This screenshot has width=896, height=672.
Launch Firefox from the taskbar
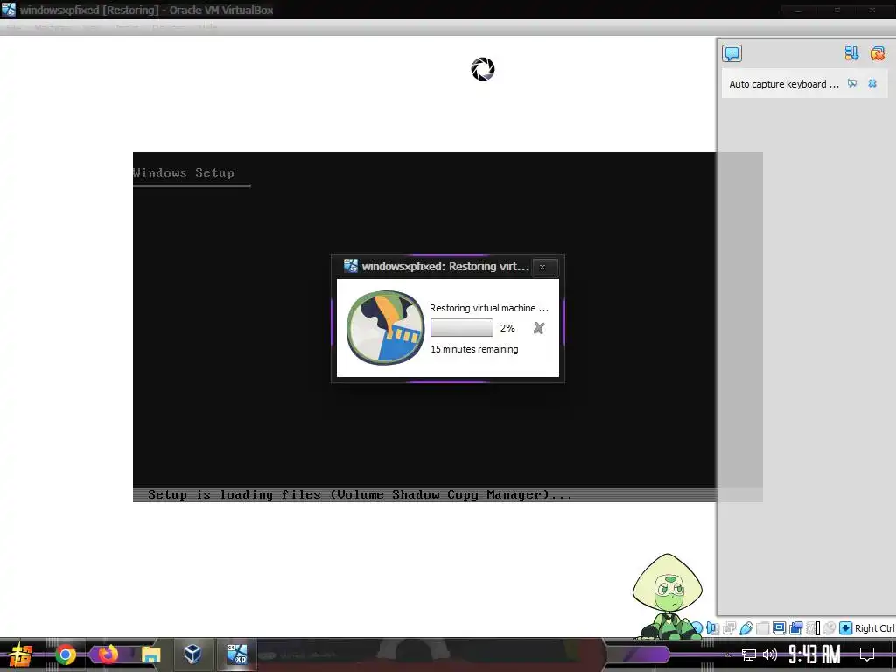(x=108, y=654)
